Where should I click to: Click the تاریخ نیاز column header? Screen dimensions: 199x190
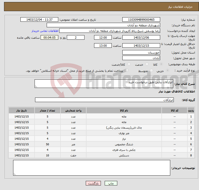click(22, 110)
